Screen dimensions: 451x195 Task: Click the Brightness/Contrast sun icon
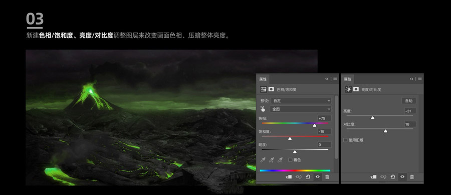pyautogui.click(x=348, y=89)
